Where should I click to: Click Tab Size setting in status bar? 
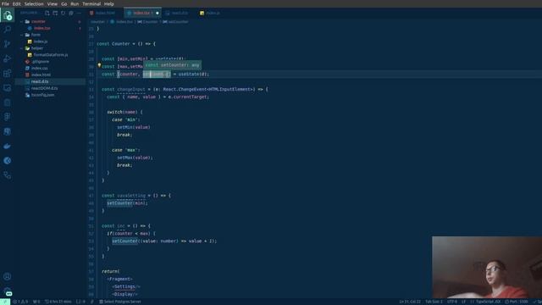point(434,302)
